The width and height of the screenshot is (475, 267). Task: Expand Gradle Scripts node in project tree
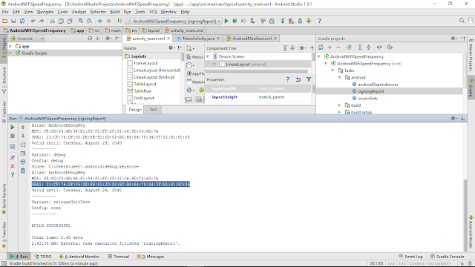10,53
